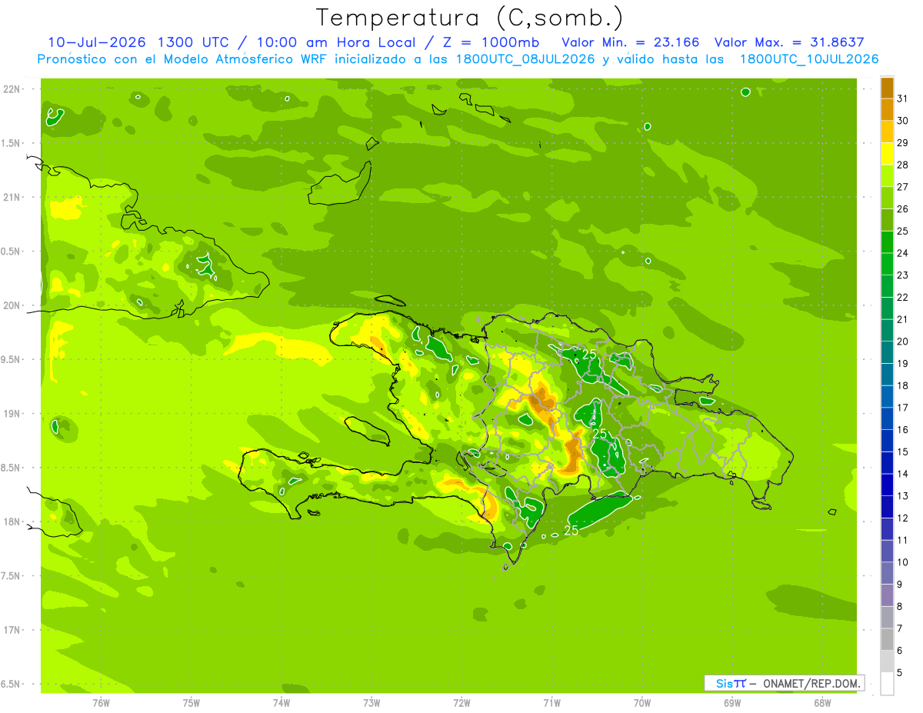
Task: Click the '72W' longitude label
Action: click(461, 702)
